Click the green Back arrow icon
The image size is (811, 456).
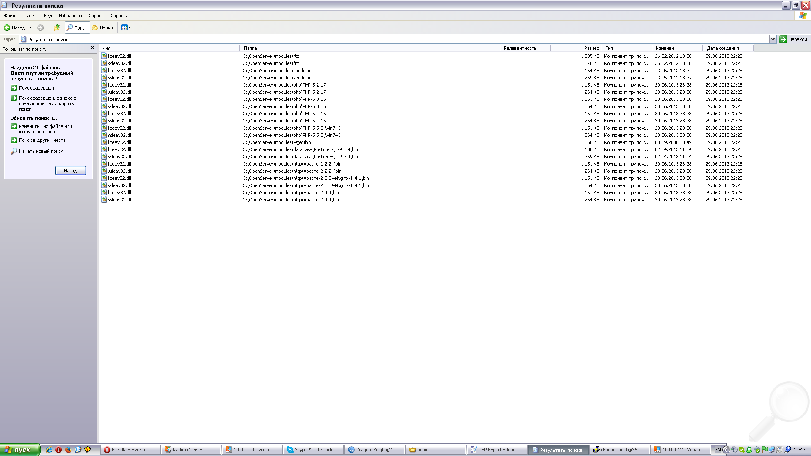(7, 28)
